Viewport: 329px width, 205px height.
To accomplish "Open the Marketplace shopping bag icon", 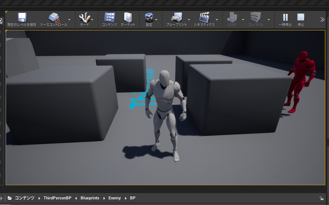I will pyautogui.click(x=128, y=17).
